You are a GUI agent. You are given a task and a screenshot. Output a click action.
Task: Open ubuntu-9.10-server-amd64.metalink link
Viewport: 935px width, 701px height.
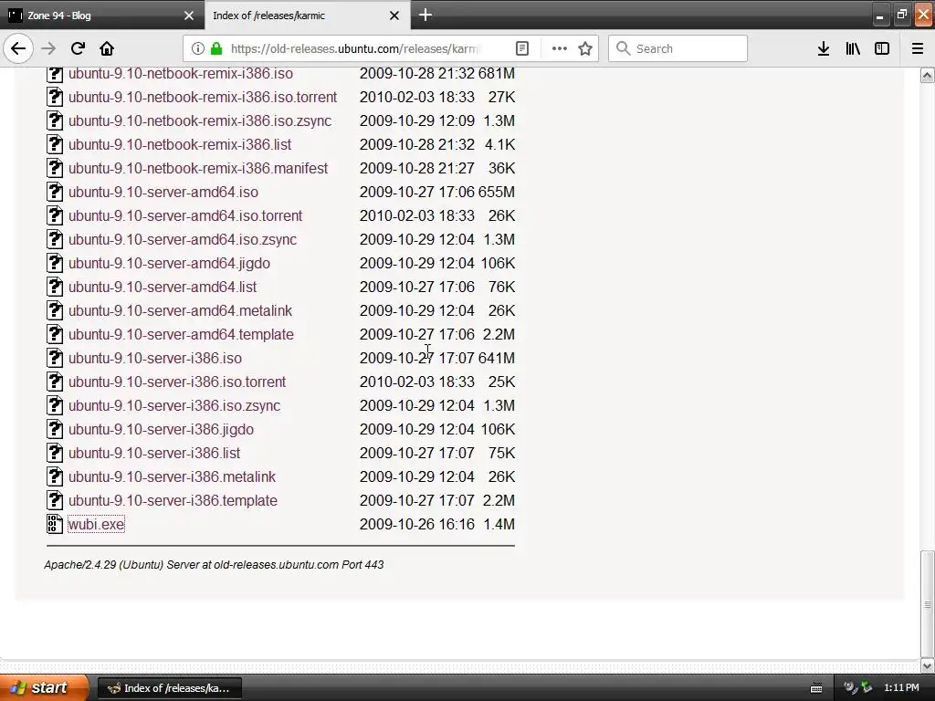tap(181, 310)
